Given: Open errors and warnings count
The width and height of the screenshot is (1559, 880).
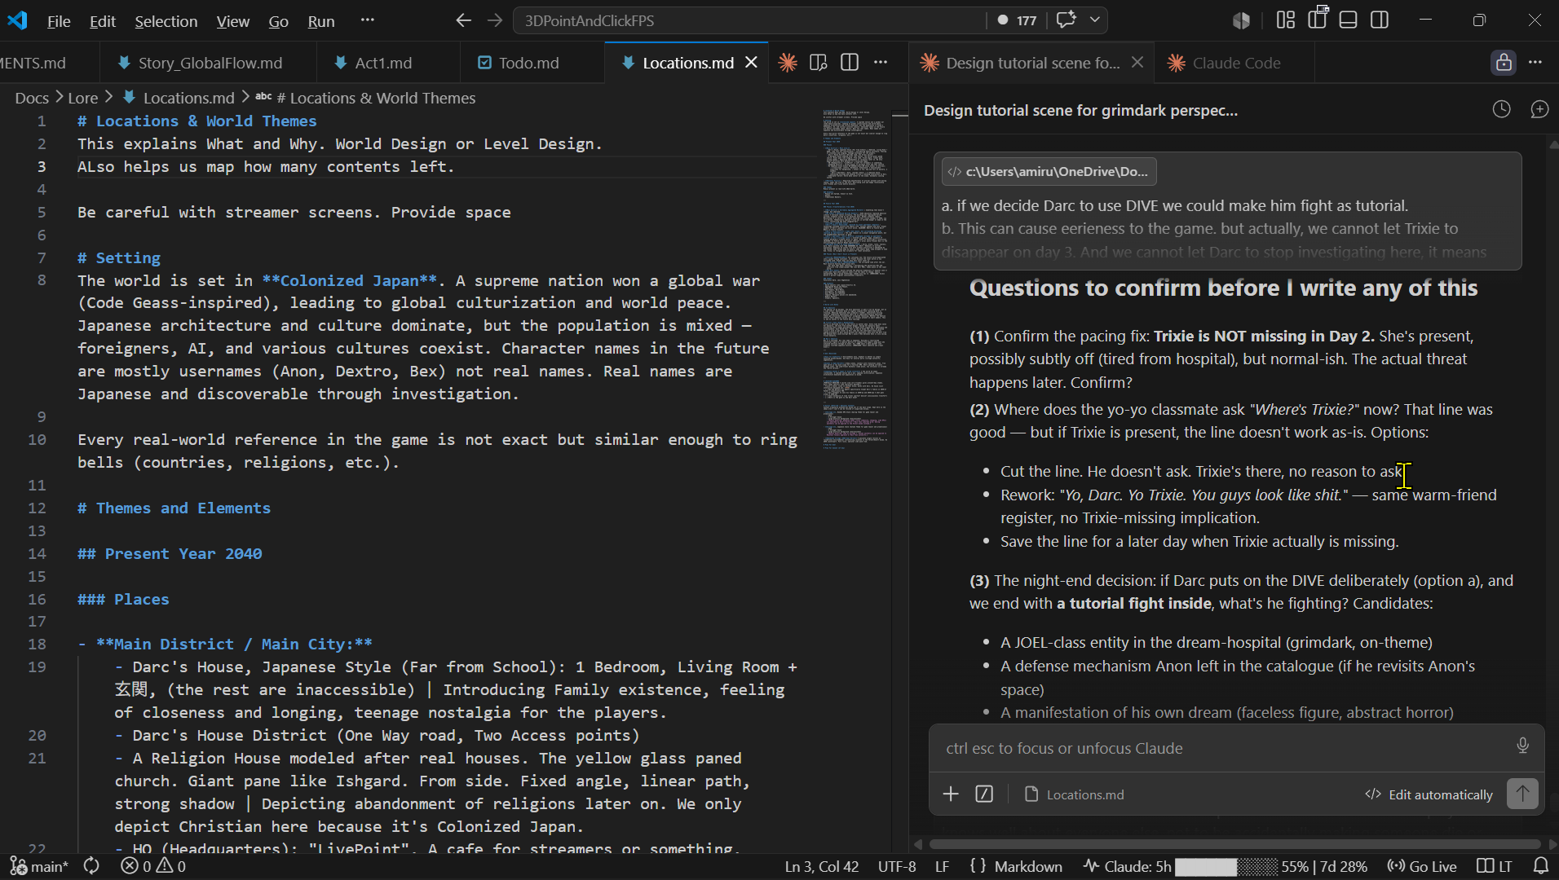Looking at the screenshot, I should 153,866.
